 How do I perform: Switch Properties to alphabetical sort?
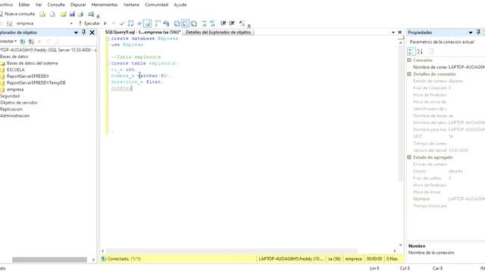click(420, 51)
